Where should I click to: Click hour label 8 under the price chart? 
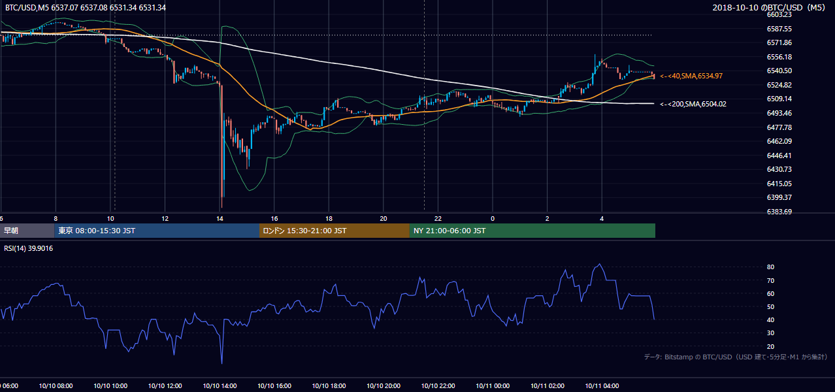pos(56,218)
